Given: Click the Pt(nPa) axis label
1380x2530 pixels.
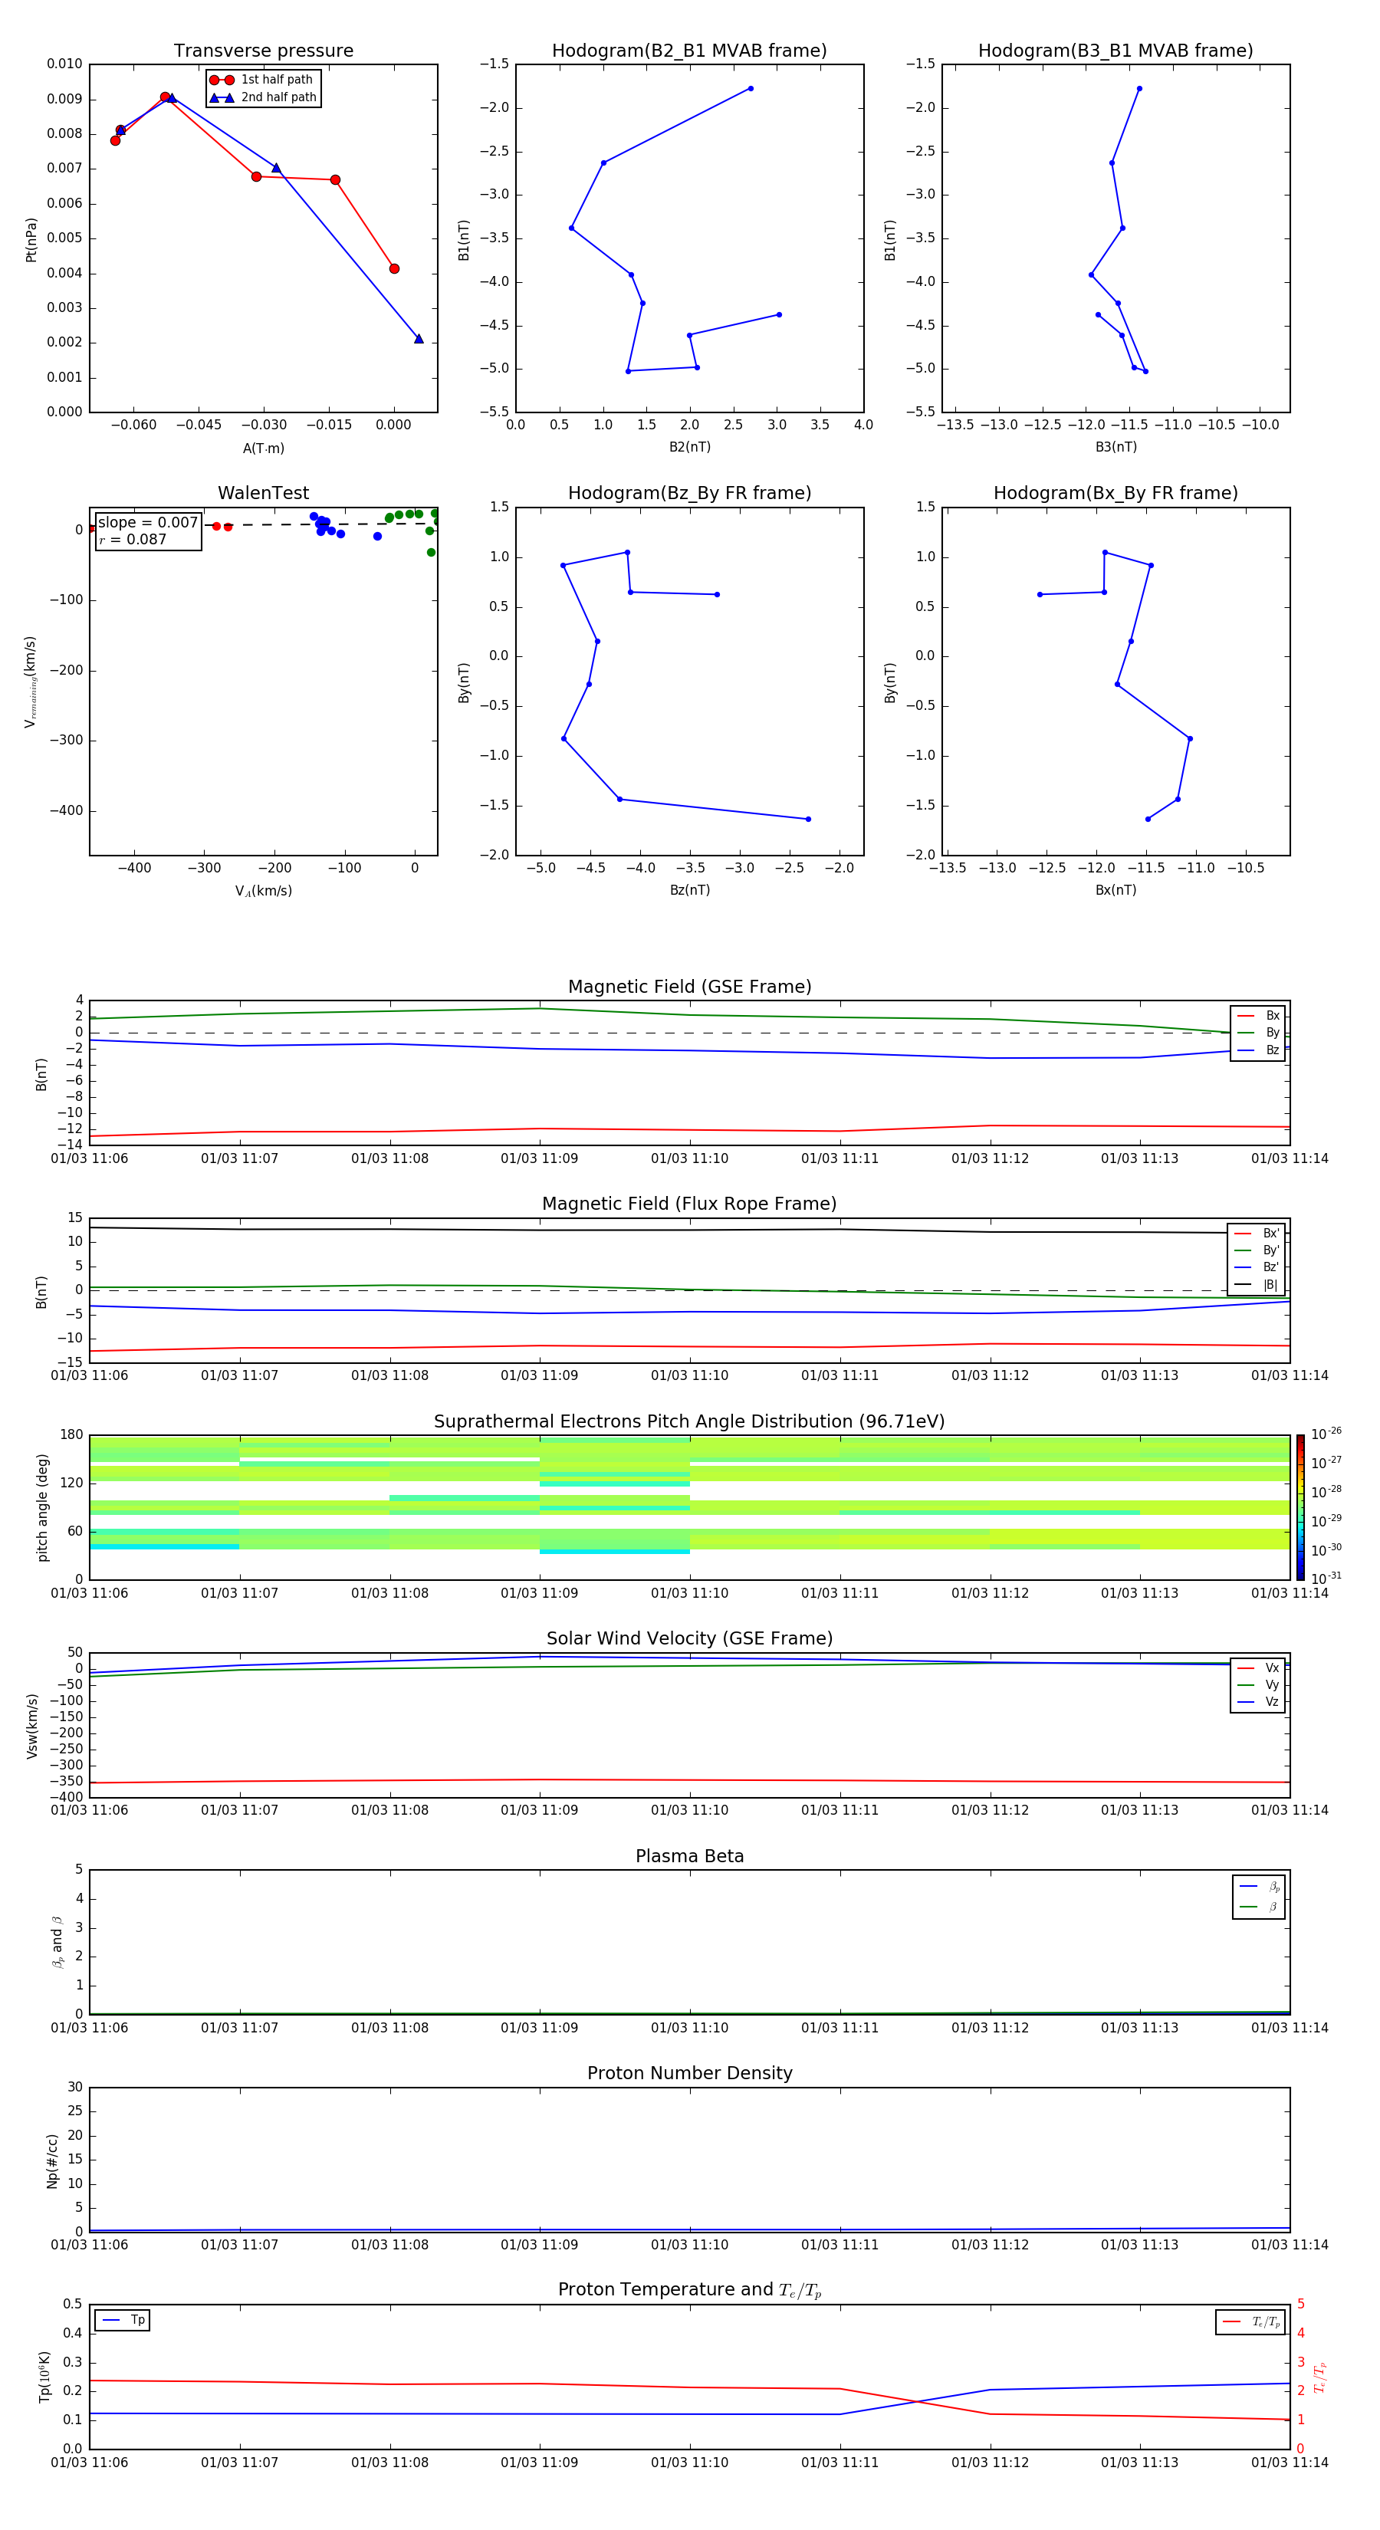Looking at the screenshot, I should click(x=31, y=240).
